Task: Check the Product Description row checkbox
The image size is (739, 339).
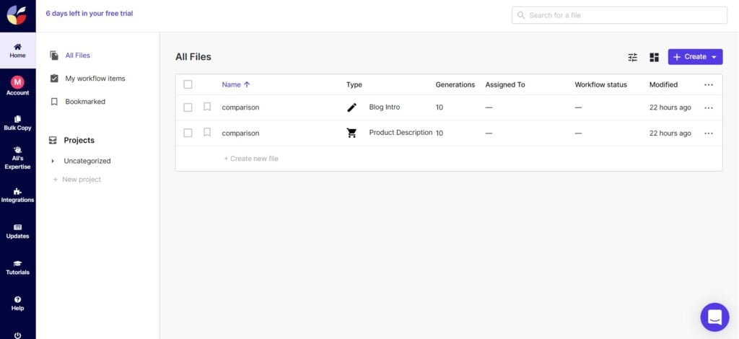Action: pos(188,133)
